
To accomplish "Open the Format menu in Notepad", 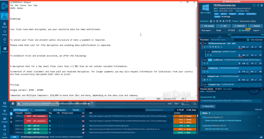I will (x=23, y=5).
